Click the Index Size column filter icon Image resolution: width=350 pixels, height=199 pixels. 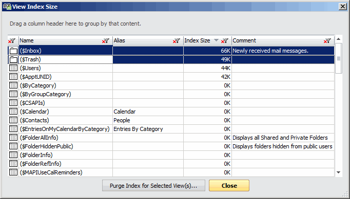(x=225, y=41)
